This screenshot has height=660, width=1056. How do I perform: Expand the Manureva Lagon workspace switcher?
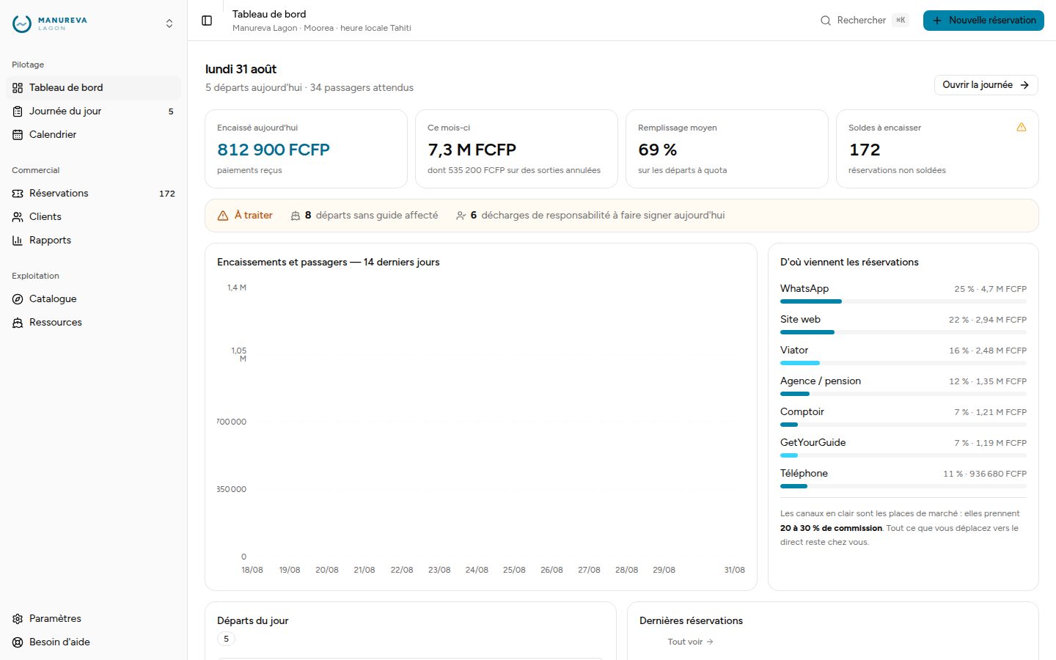pyautogui.click(x=169, y=23)
